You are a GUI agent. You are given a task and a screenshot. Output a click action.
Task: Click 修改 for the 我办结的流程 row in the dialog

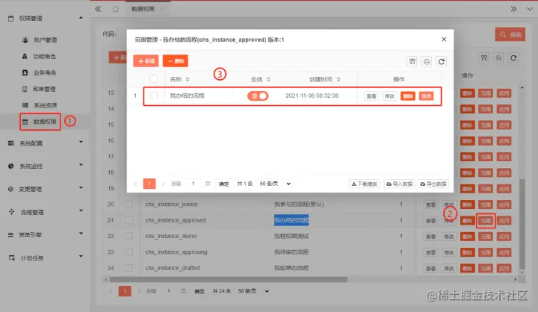[x=389, y=96]
